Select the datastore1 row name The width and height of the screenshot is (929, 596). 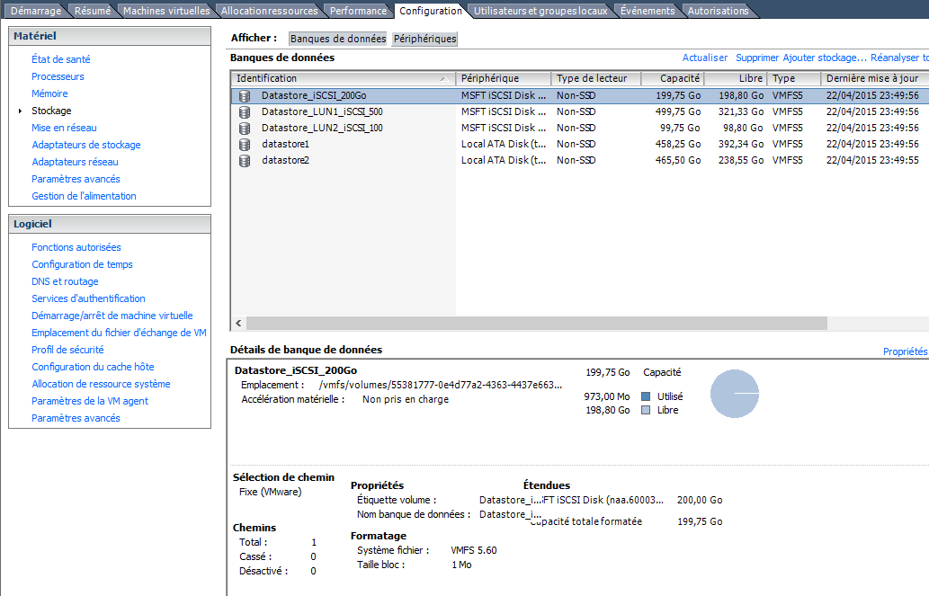[x=285, y=144]
